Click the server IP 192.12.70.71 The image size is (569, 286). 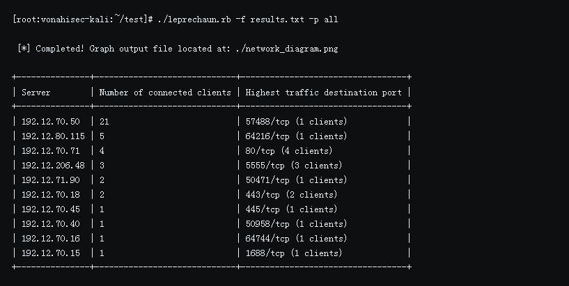point(50,151)
